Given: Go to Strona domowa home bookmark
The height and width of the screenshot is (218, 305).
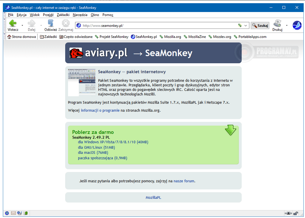Looking at the screenshot, I should coord(22,37).
